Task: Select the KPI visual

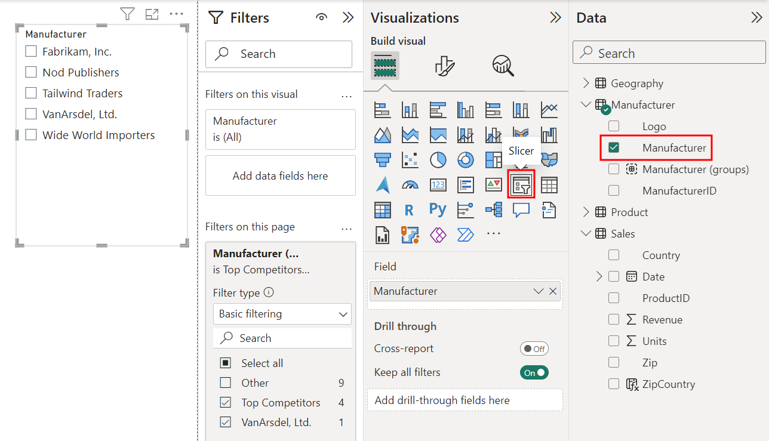Action: [x=493, y=185]
